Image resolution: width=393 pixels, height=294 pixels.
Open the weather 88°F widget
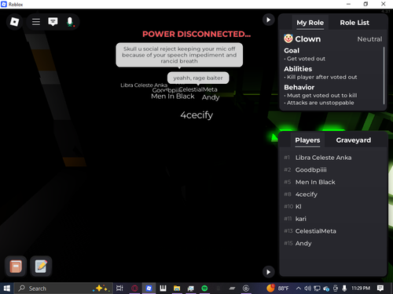(x=277, y=289)
